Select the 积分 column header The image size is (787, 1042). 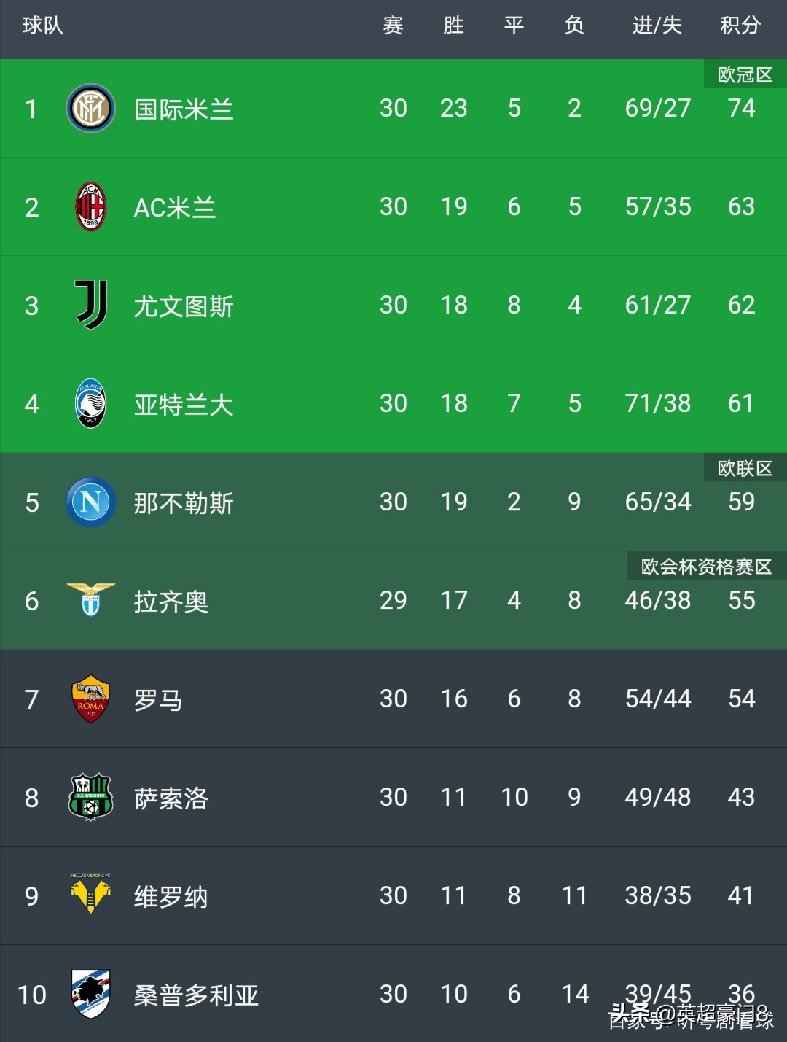click(740, 26)
